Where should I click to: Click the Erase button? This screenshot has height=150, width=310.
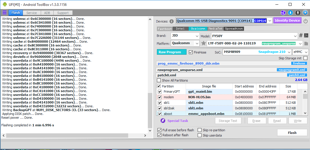pos(256,121)
